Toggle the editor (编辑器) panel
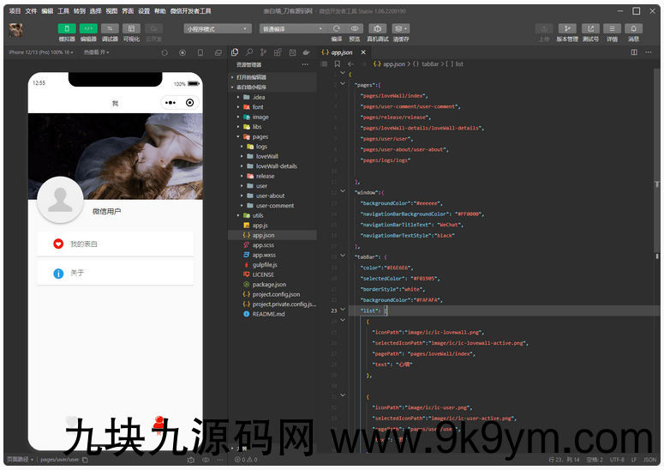The width and height of the screenshot is (664, 470). pos(88,28)
